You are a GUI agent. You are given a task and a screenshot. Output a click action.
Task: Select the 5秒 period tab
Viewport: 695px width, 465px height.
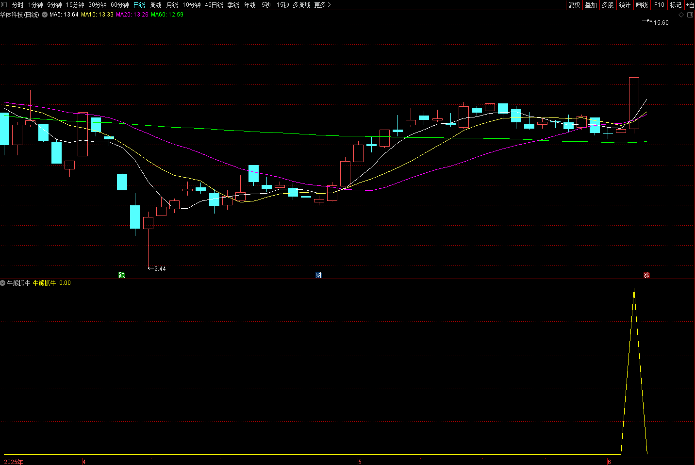point(266,5)
